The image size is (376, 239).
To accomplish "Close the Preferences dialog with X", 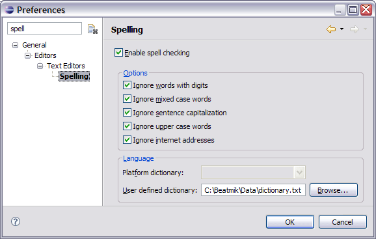I will pyautogui.click(x=366, y=10).
